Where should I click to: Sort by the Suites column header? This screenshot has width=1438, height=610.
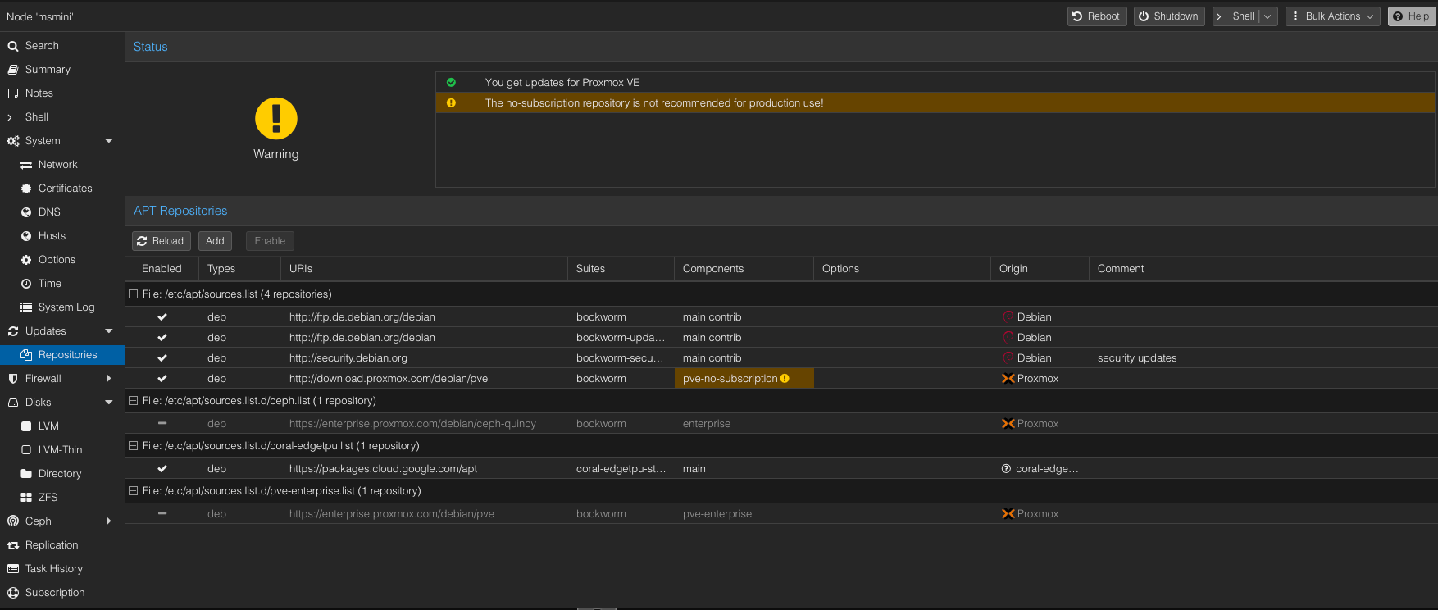point(621,269)
